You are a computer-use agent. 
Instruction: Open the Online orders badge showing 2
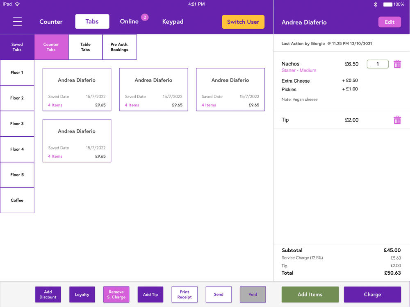(145, 17)
